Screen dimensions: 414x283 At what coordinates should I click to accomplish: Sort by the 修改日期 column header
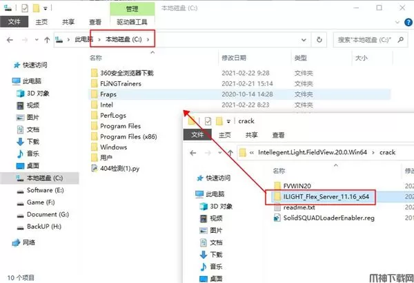tap(234, 58)
